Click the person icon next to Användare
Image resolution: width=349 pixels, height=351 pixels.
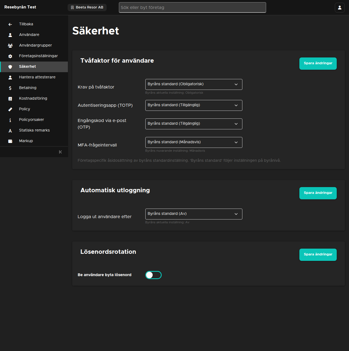(x=10, y=35)
